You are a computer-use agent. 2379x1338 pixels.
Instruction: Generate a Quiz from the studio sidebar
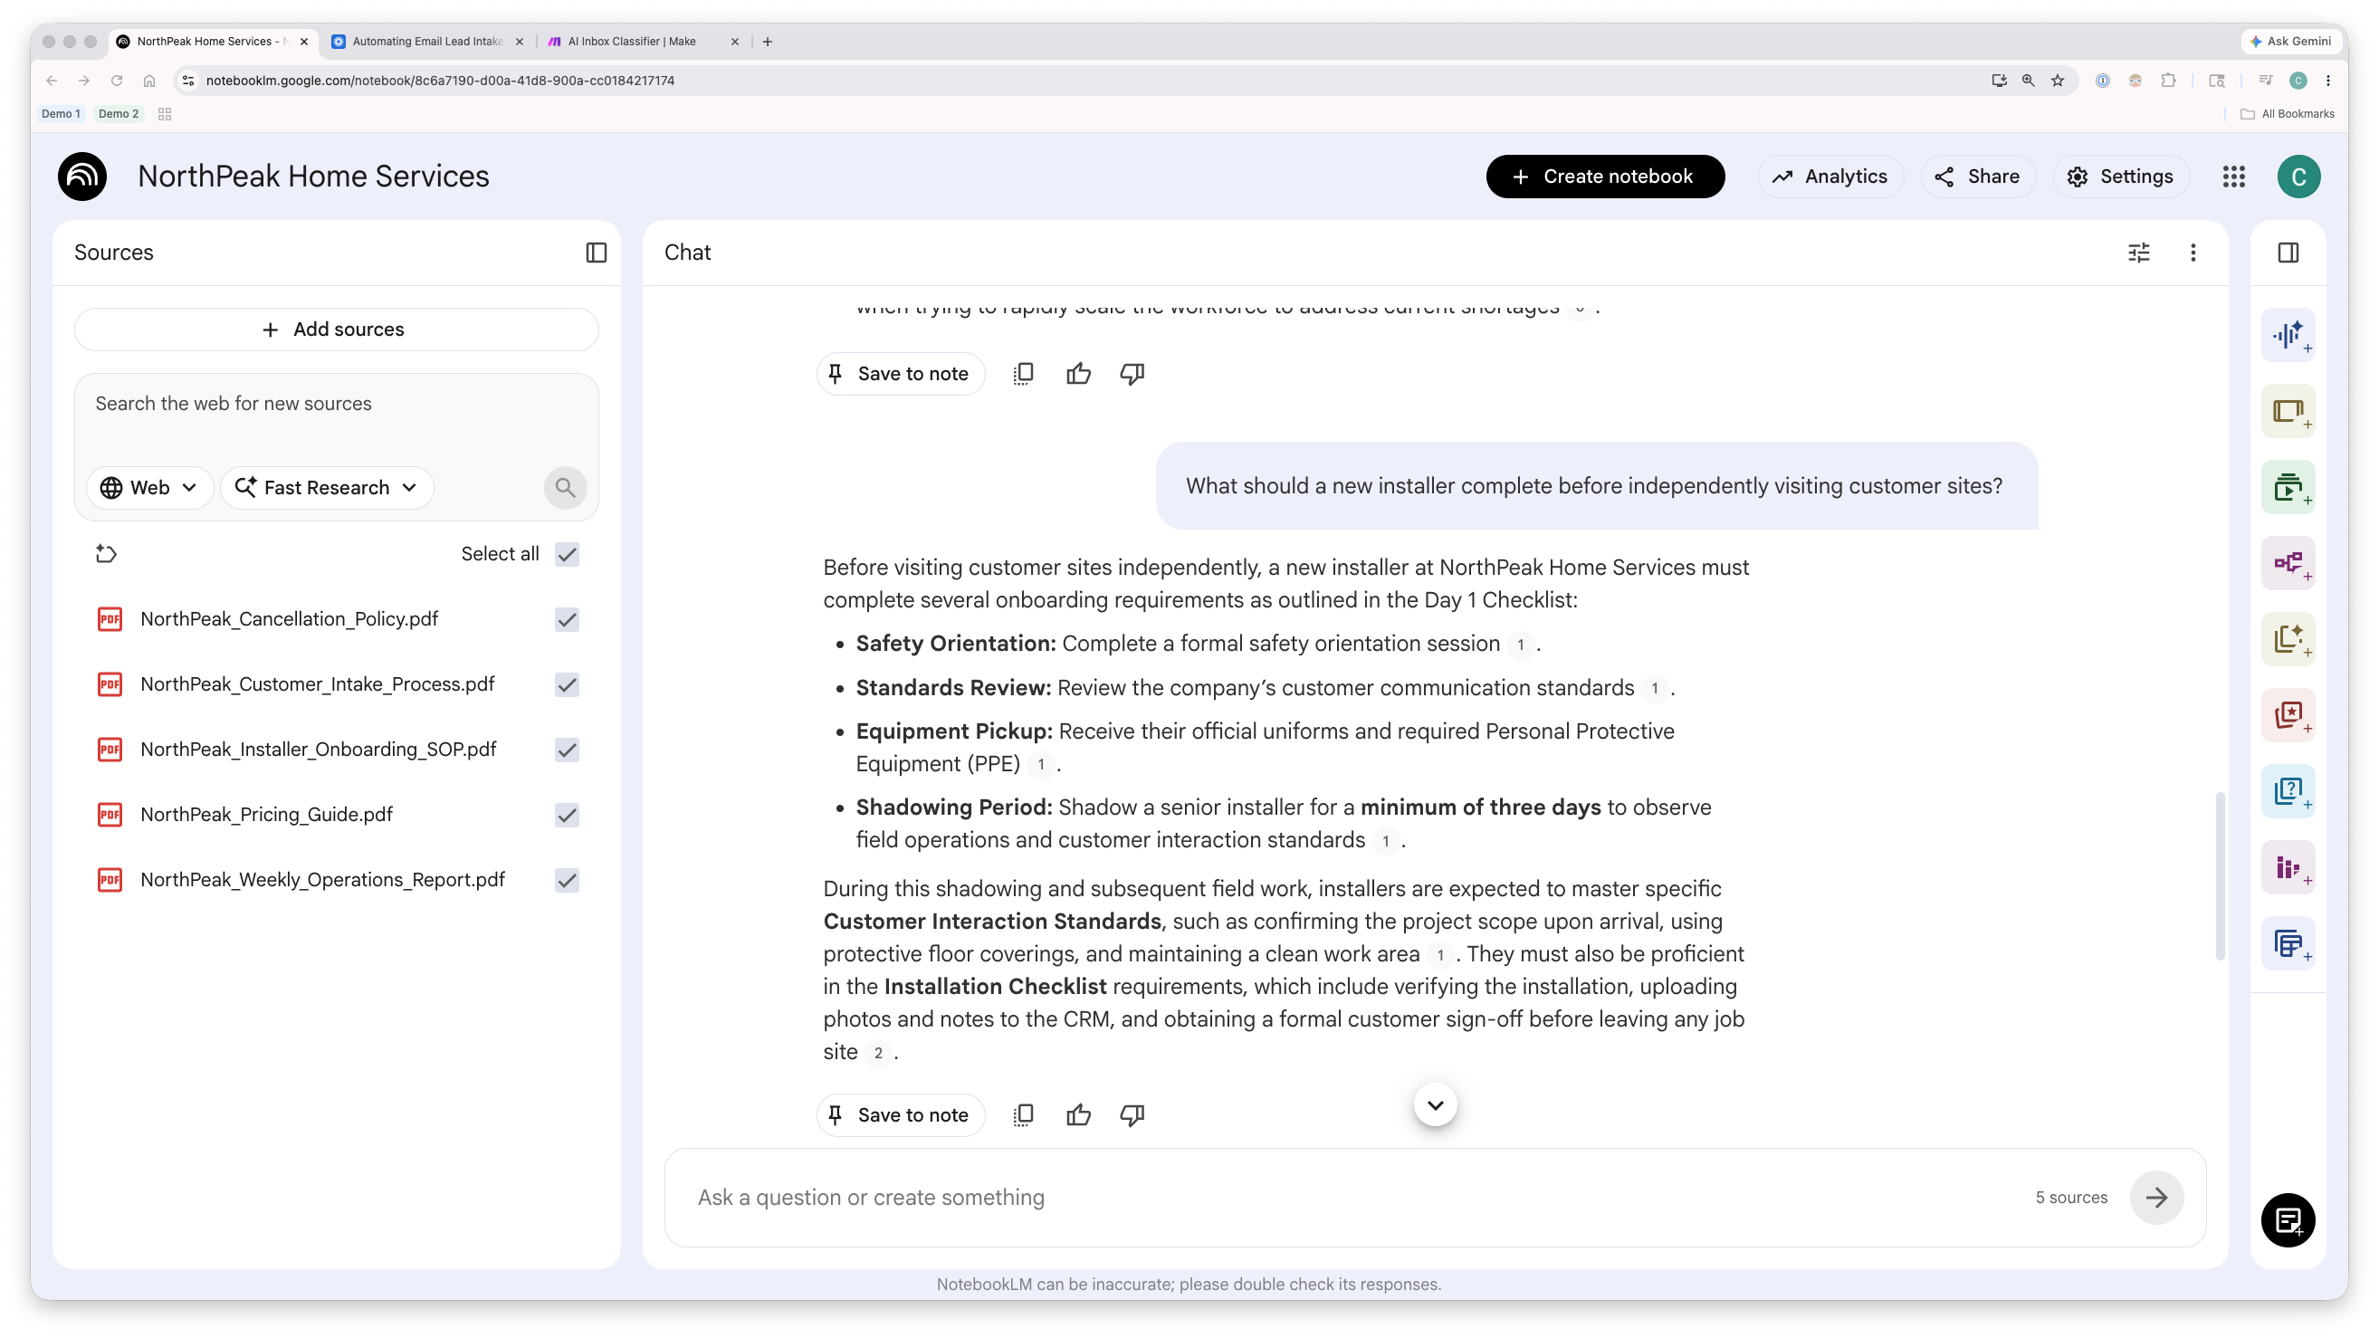[2288, 791]
